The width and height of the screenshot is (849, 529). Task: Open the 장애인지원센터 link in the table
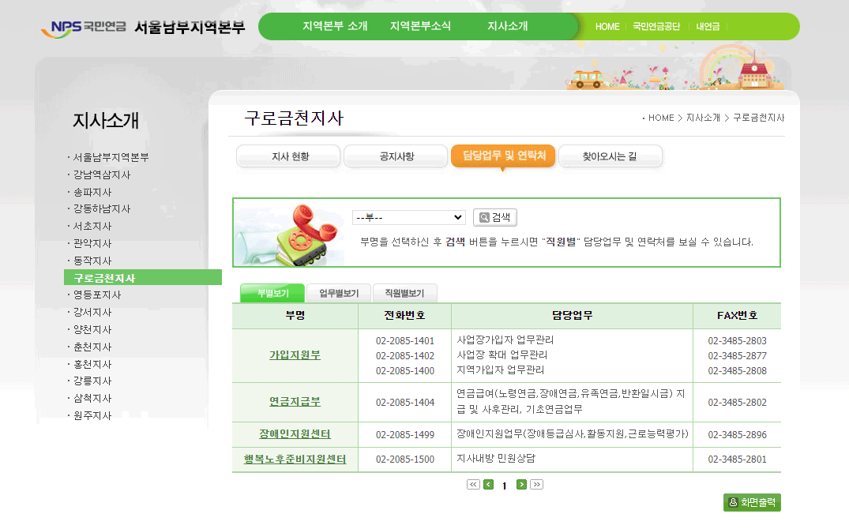tap(294, 434)
